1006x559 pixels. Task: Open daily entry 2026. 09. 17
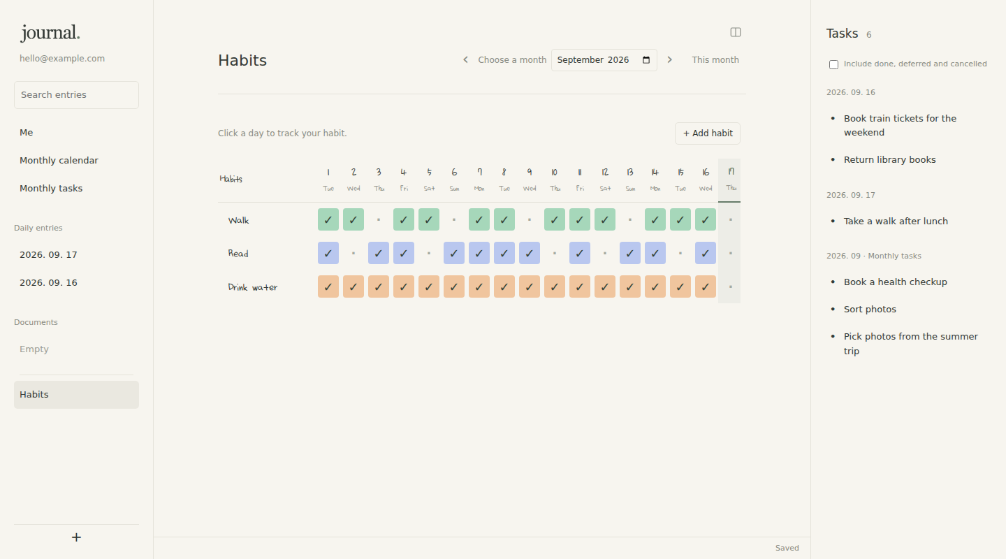(x=77, y=255)
